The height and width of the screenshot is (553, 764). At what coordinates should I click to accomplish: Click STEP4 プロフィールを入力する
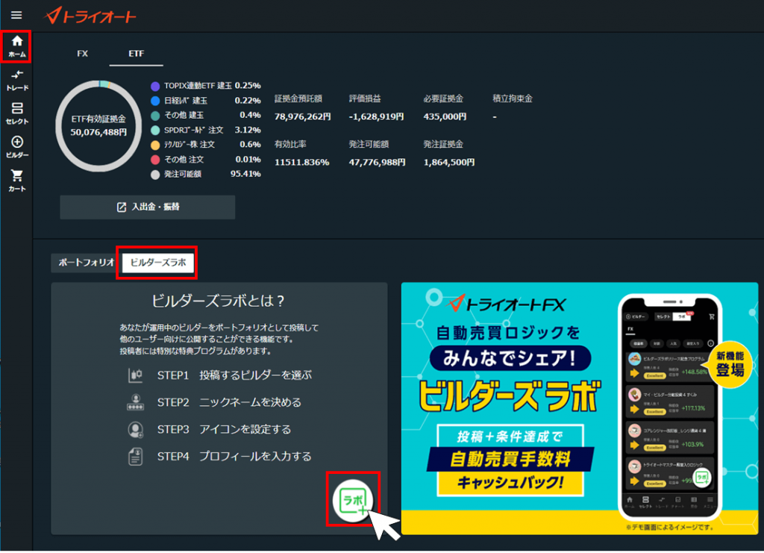point(234,457)
